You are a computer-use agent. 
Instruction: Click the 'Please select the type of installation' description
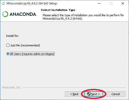[83, 17]
